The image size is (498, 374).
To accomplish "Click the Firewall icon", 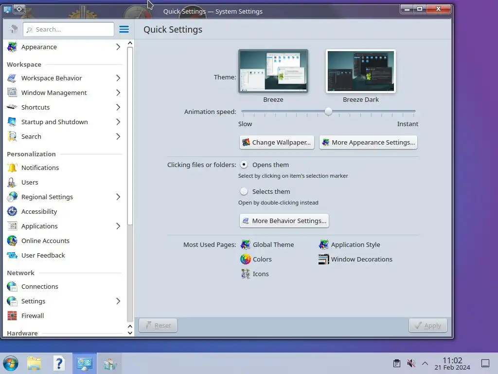I will [x=12, y=316].
